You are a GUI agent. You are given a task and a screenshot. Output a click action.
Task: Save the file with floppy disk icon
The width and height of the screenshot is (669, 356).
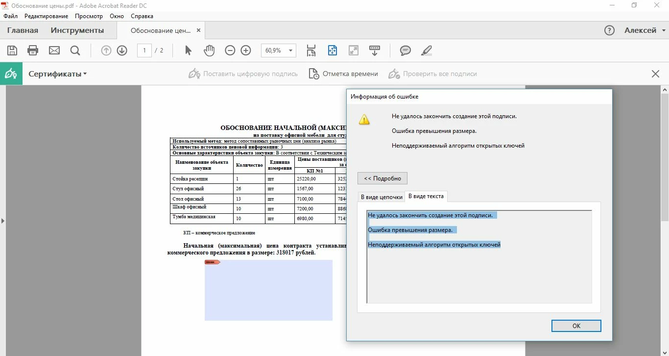pyautogui.click(x=12, y=51)
